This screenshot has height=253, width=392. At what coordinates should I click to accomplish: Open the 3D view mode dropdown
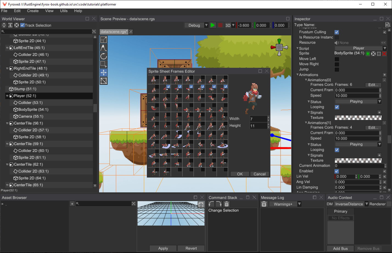[x=230, y=25]
